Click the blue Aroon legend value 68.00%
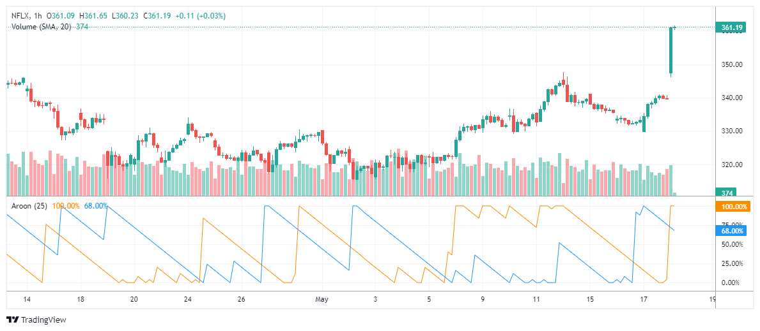 pos(96,205)
